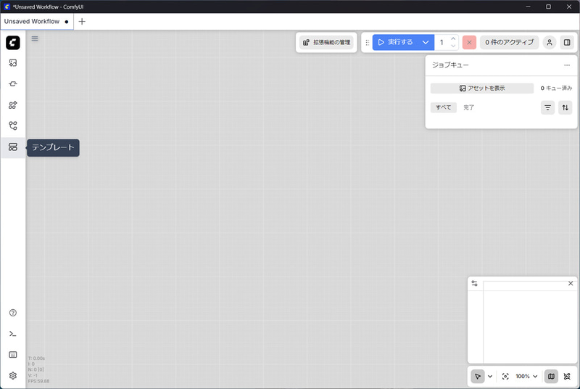Add a new workflow tab
This screenshot has height=389, width=580.
point(82,22)
